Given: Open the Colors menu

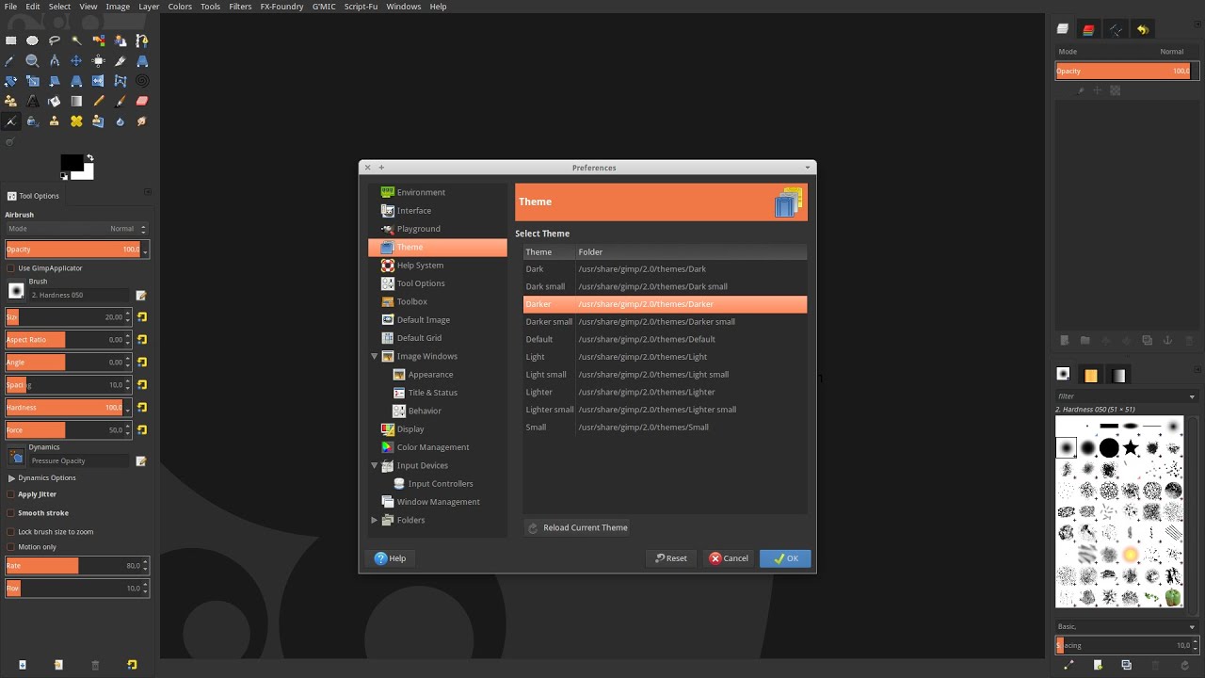Looking at the screenshot, I should pos(180,7).
